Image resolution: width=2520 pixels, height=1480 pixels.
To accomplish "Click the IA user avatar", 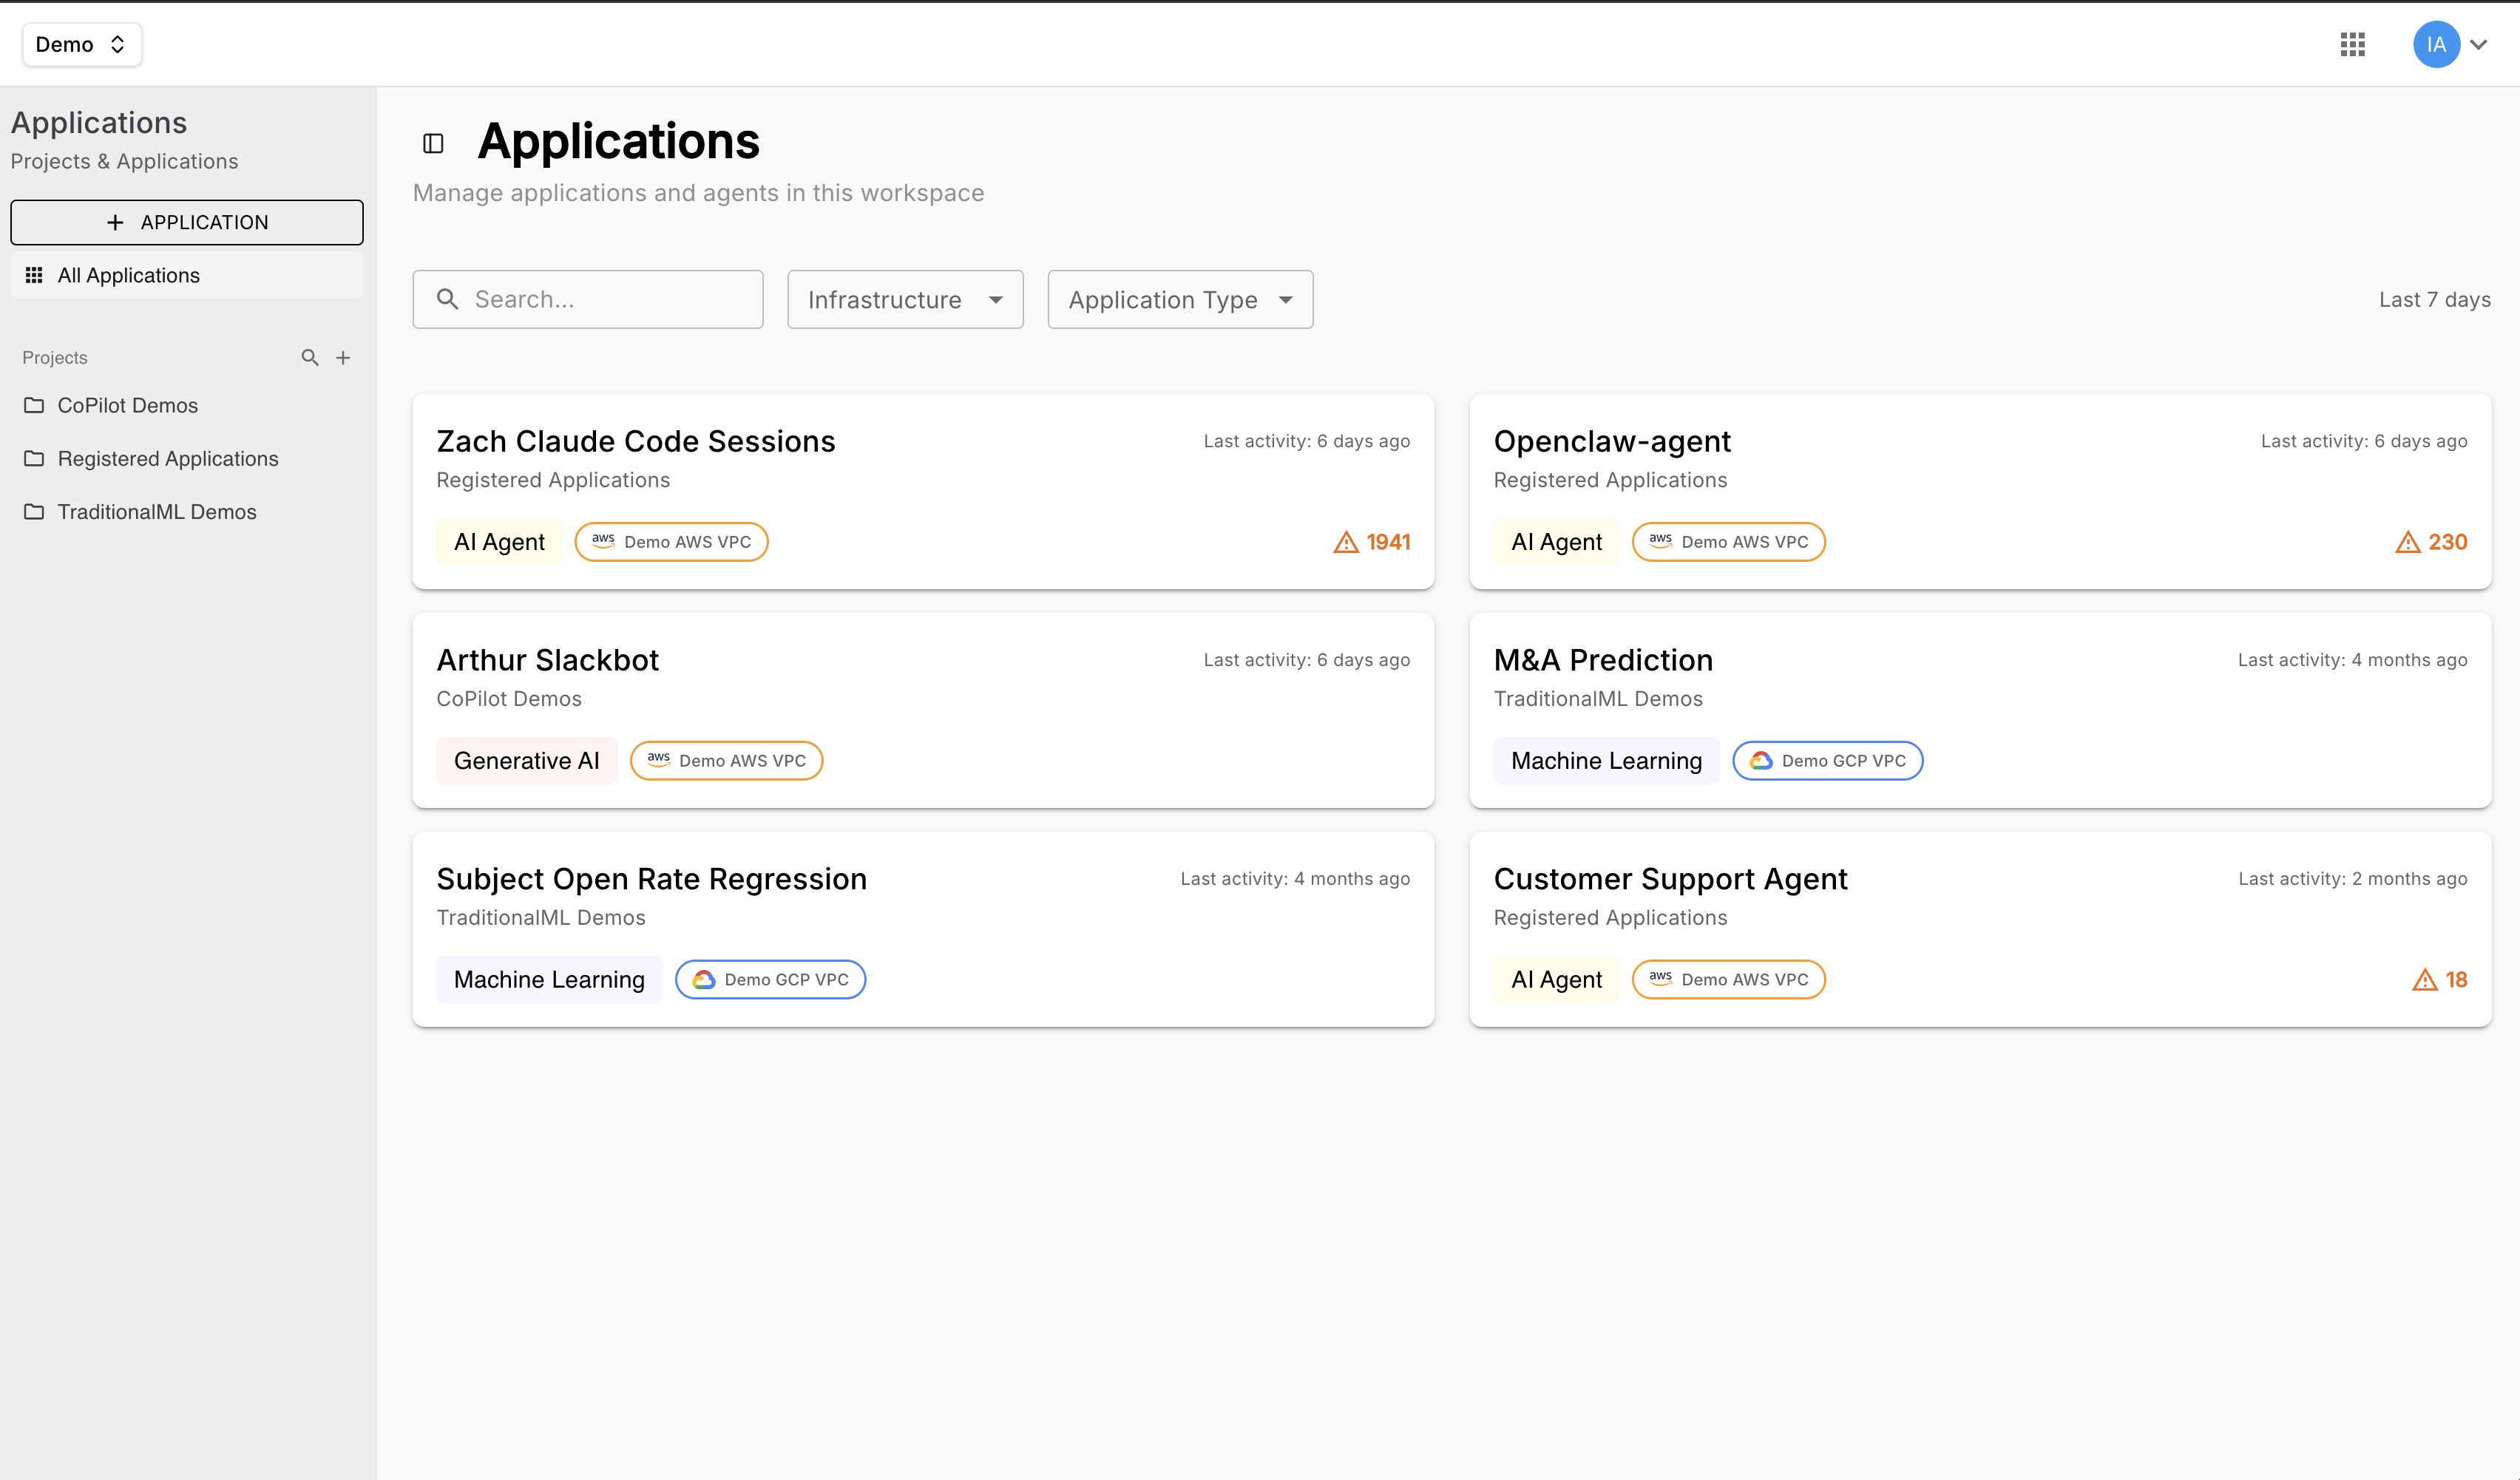I will click(2436, 44).
